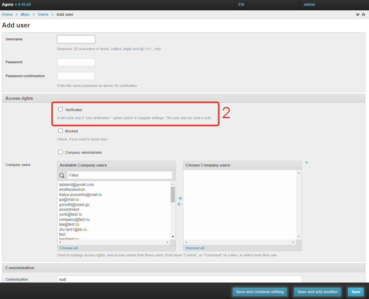The height and width of the screenshot is (299, 369).
Task: Click the Save and add another button
Action: click(x=317, y=292)
